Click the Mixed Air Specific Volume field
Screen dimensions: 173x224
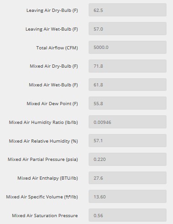[x=127, y=197]
